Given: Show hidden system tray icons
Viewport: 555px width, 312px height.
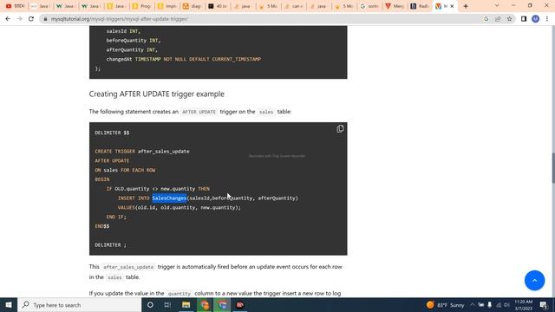Looking at the screenshot, I should pos(472,304).
